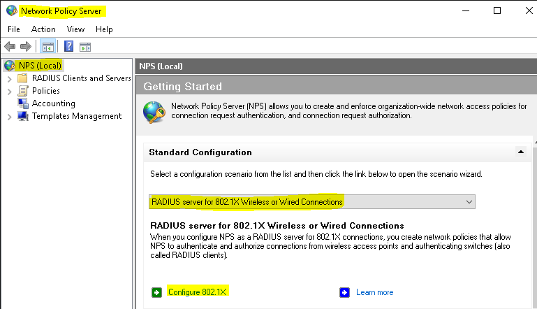Select NPS (Local) root in tree
537x309 pixels.
tap(41, 66)
